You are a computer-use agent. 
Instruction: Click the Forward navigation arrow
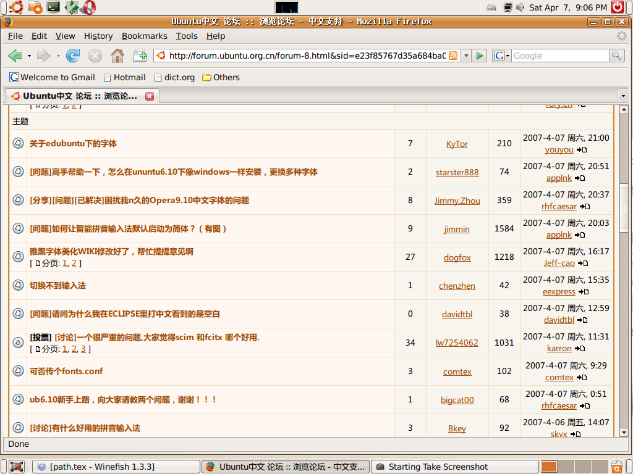(x=43, y=56)
